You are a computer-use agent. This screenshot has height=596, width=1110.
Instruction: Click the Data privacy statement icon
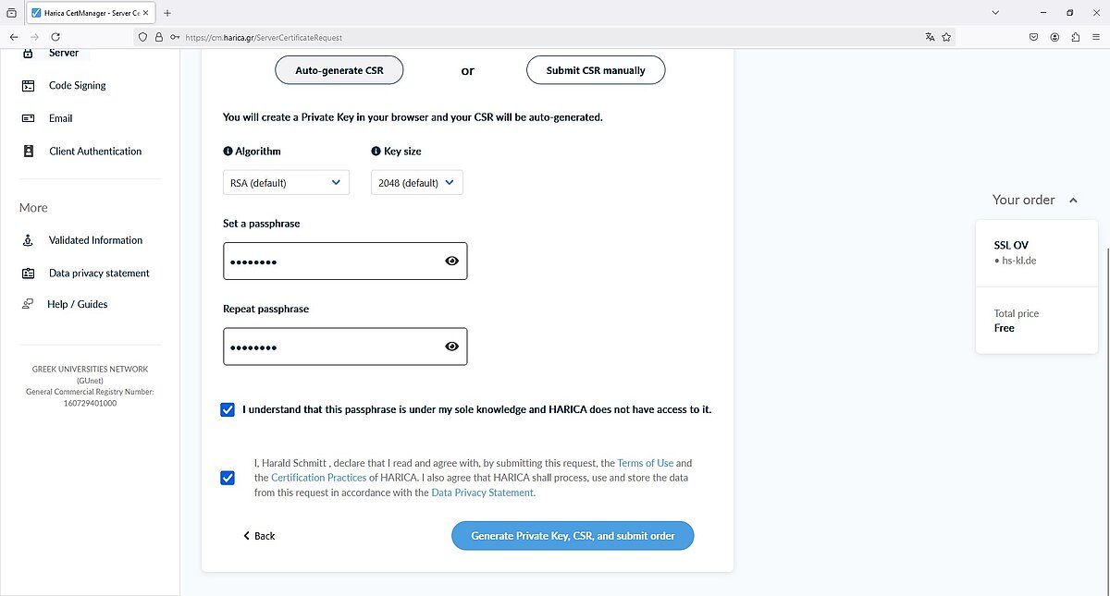click(28, 274)
